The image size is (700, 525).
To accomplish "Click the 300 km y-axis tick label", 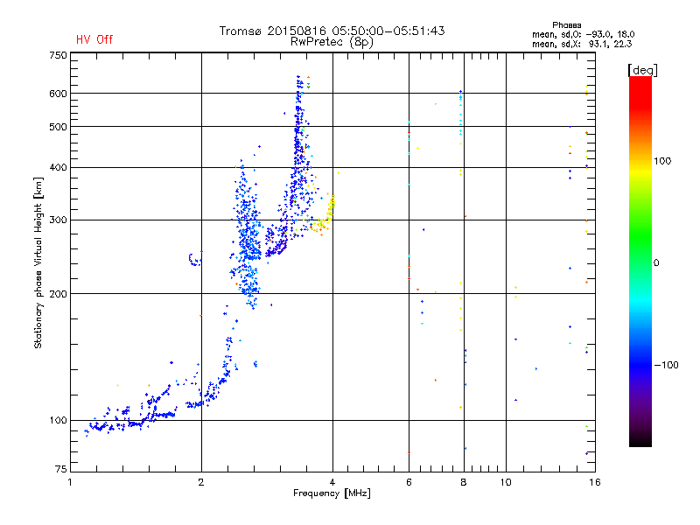I will pos(58,220).
